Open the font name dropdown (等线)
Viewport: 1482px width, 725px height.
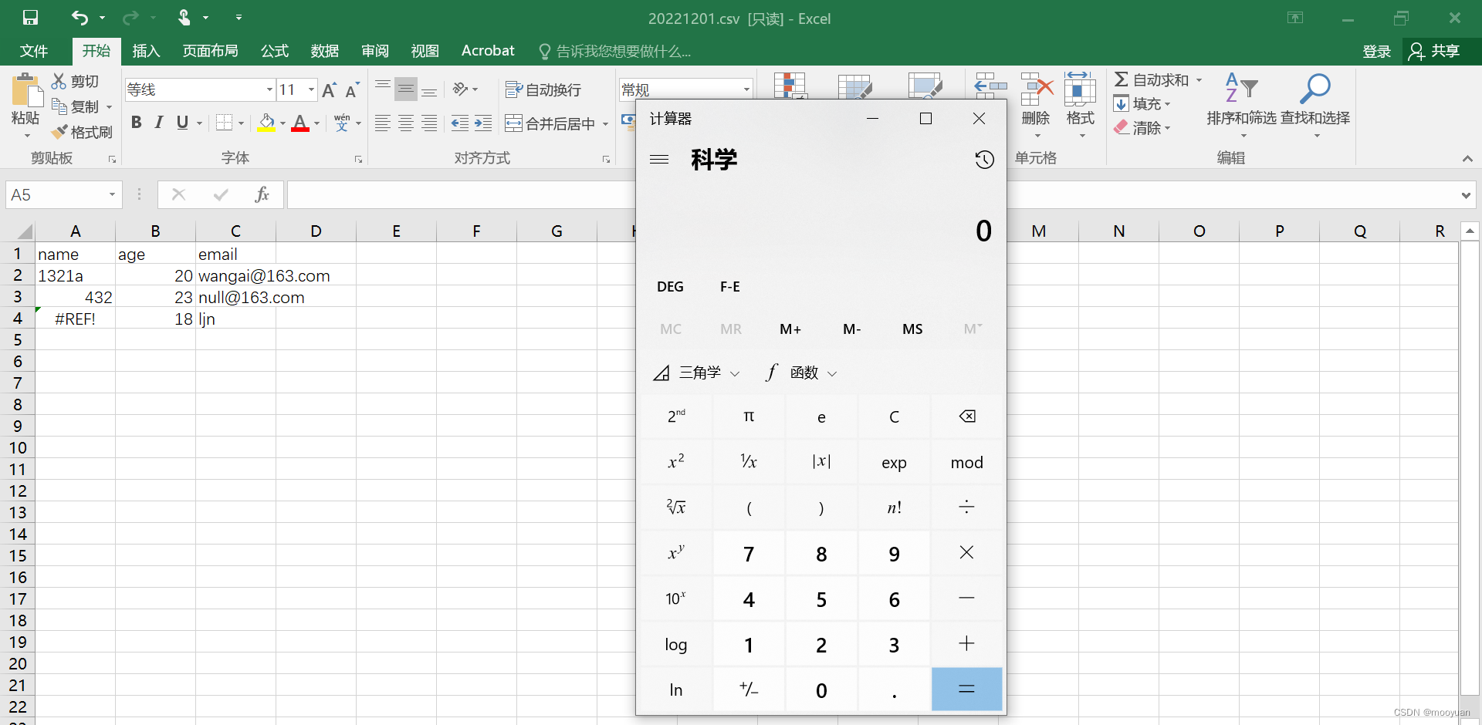tap(269, 89)
